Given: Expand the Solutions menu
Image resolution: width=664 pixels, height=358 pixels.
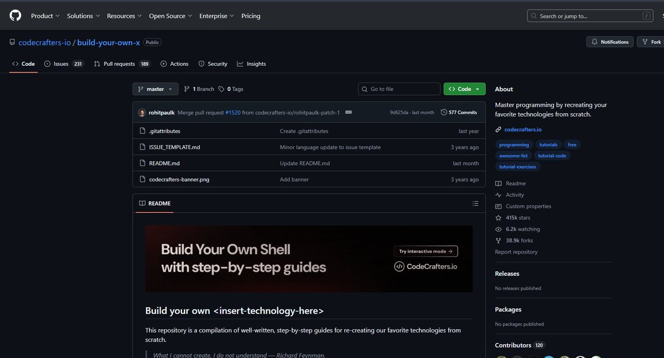Looking at the screenshot, I should (84, 16).
